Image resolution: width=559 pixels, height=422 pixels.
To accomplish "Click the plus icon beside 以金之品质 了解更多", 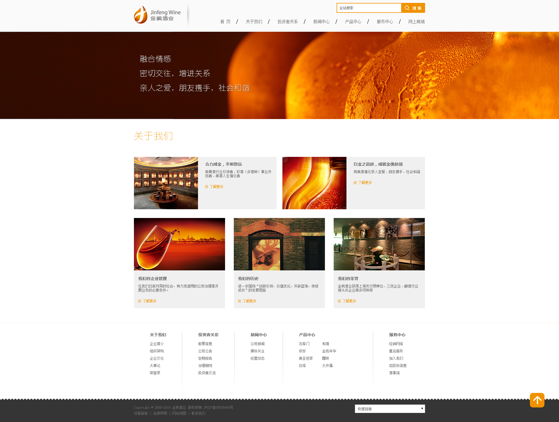I will [x=355, y=183].
